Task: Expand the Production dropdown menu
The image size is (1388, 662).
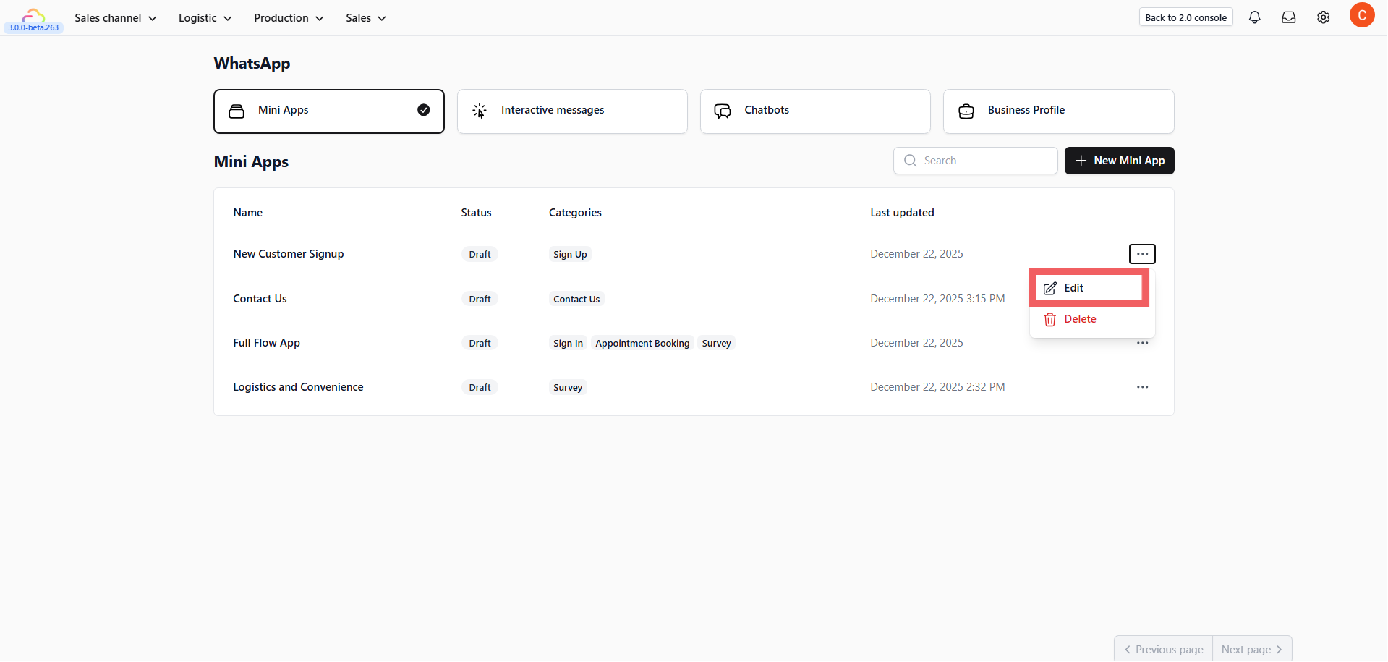Action: tap(289, 18)
